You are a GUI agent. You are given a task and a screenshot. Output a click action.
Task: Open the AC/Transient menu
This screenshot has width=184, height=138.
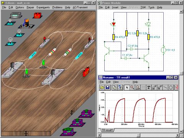click(80, 7)
